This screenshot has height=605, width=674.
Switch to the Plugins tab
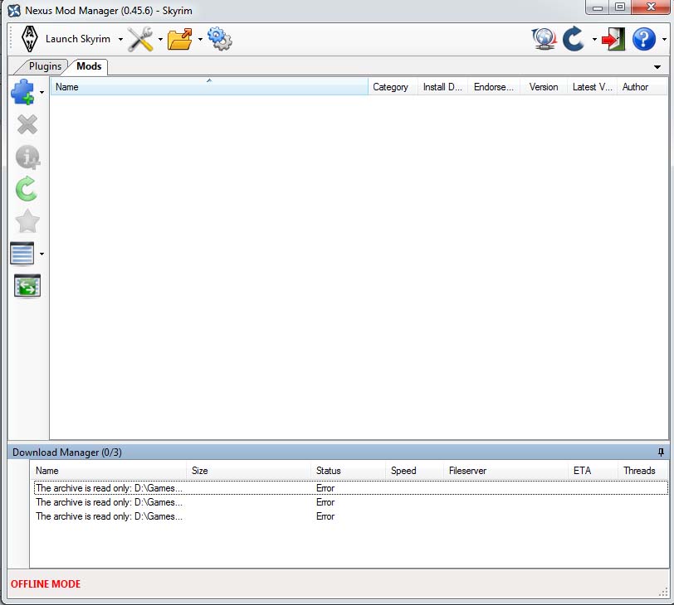coord(45,66)
